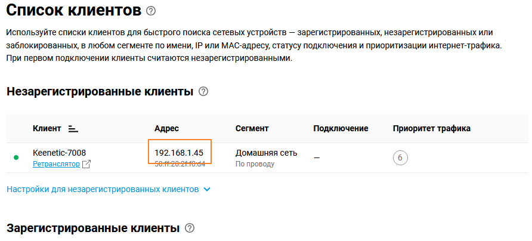
Task: Click help icon beside Зарегистрированные клиенты
Action: click(x=190, y=228)
